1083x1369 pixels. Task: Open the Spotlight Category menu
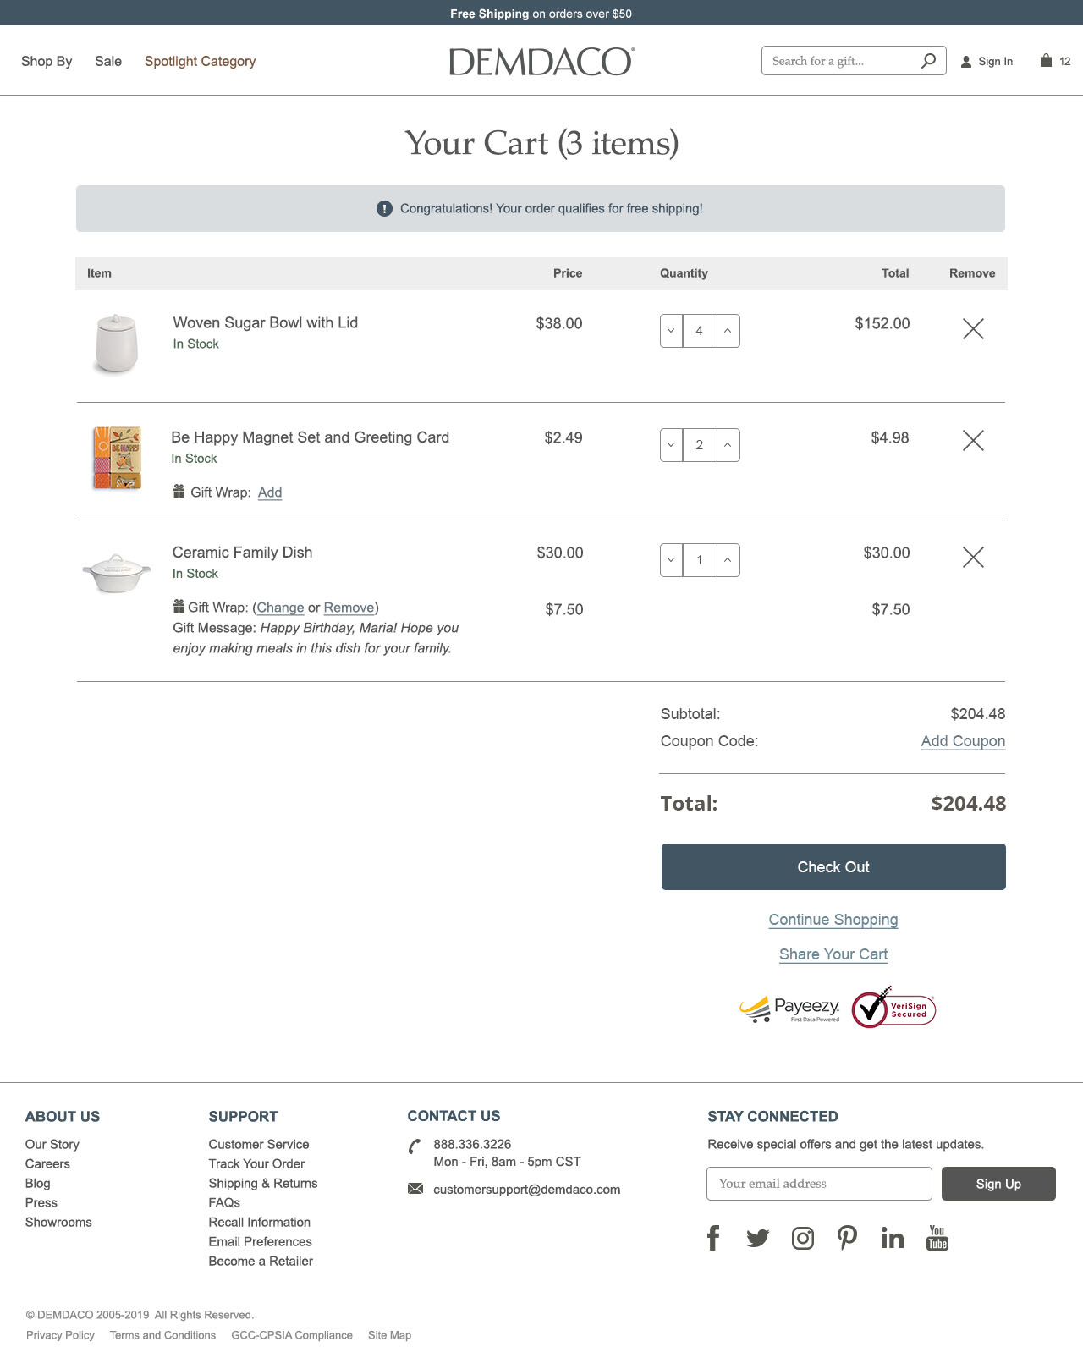pos(200,61)
